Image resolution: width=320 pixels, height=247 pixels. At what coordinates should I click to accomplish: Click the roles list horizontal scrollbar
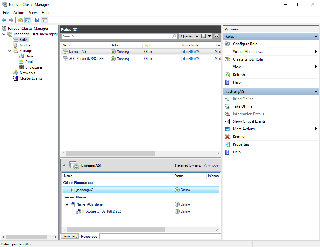coord(110,153)
